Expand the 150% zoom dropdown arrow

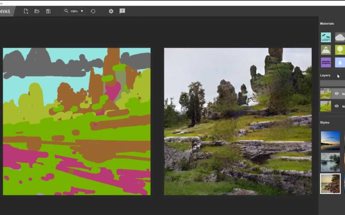pyautogui.click(x=82, y=11)
